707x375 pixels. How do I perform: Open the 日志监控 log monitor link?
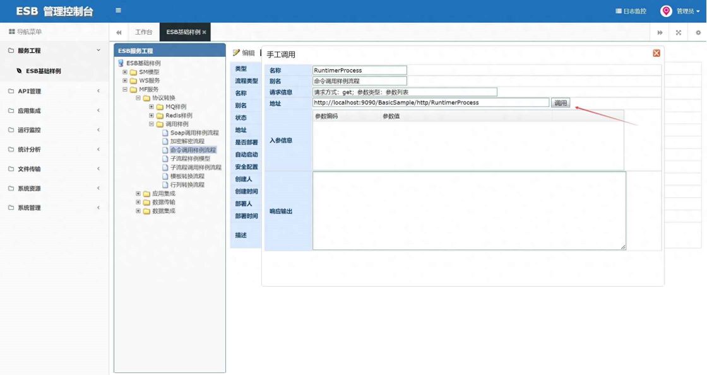[x=631, y=11]
